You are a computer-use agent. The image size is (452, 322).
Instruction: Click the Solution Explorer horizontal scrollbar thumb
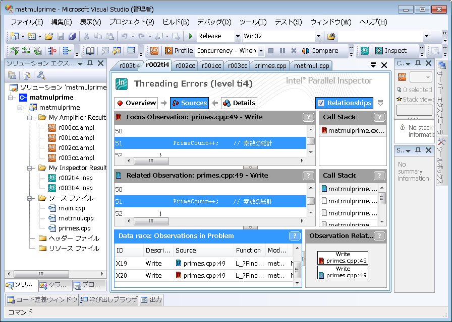coord(41,274)
